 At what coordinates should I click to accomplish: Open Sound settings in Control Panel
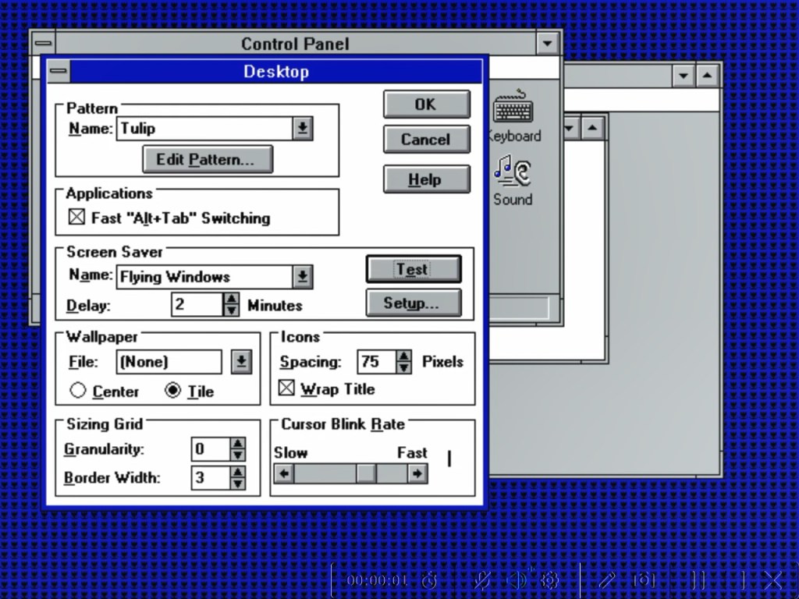(x=511, y=174)
